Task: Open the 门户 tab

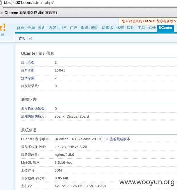Action: [x=74, y=28]
